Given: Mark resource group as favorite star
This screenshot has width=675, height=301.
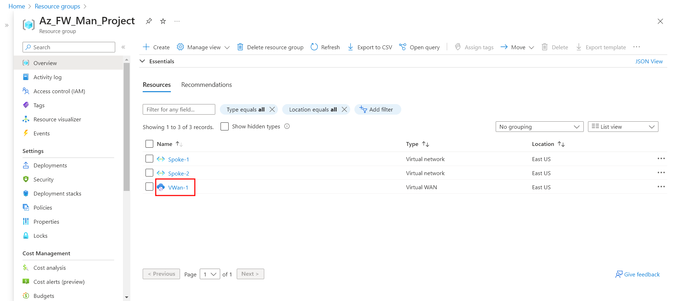Looking at the screenshot, I should coord(163,21).
